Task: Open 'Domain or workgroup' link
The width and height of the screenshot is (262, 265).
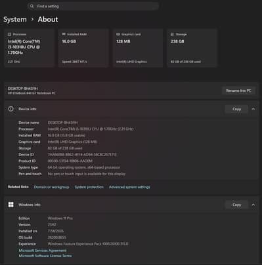Action: [x=51, y=187]
